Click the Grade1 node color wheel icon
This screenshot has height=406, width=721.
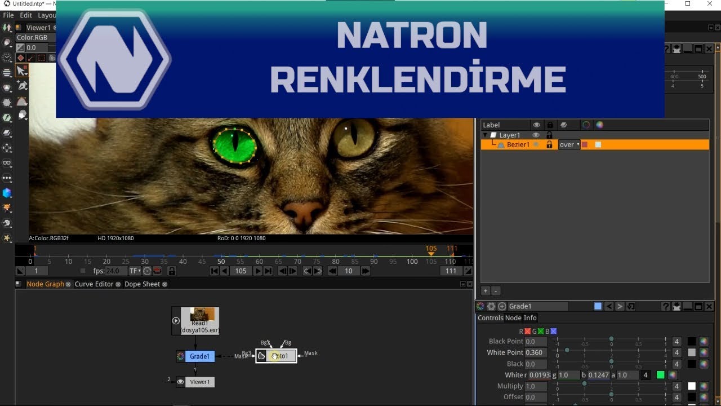pos(180,356)
